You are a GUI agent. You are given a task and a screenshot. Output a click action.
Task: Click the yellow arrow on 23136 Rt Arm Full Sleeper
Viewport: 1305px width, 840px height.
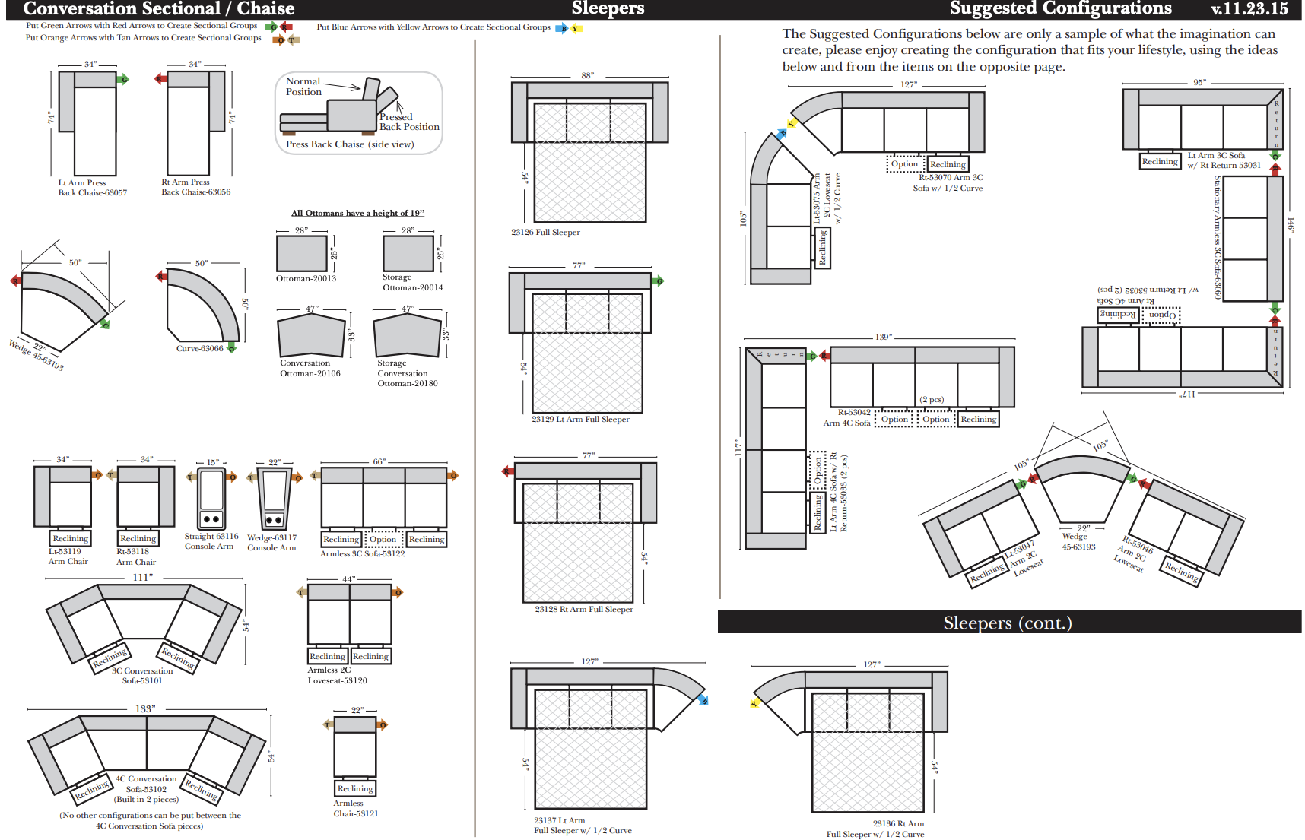(x=754, y=703)
